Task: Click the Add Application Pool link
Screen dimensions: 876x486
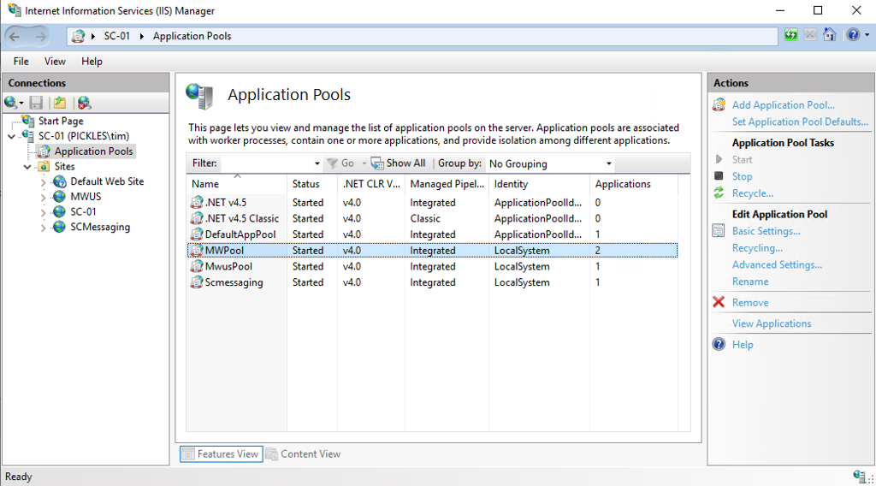Action: (x=784, y=104)
